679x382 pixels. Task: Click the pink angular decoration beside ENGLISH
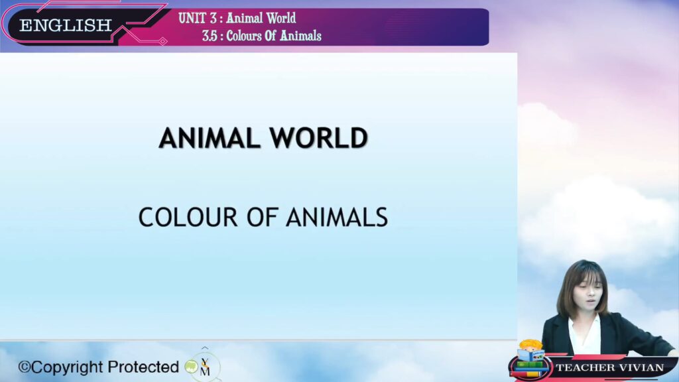(x=143, y=27)
